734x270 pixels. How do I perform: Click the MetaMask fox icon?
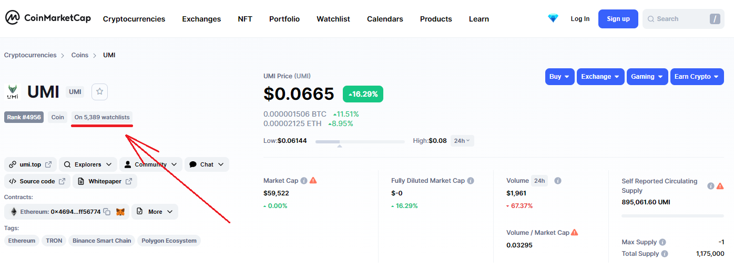[120, 212]
